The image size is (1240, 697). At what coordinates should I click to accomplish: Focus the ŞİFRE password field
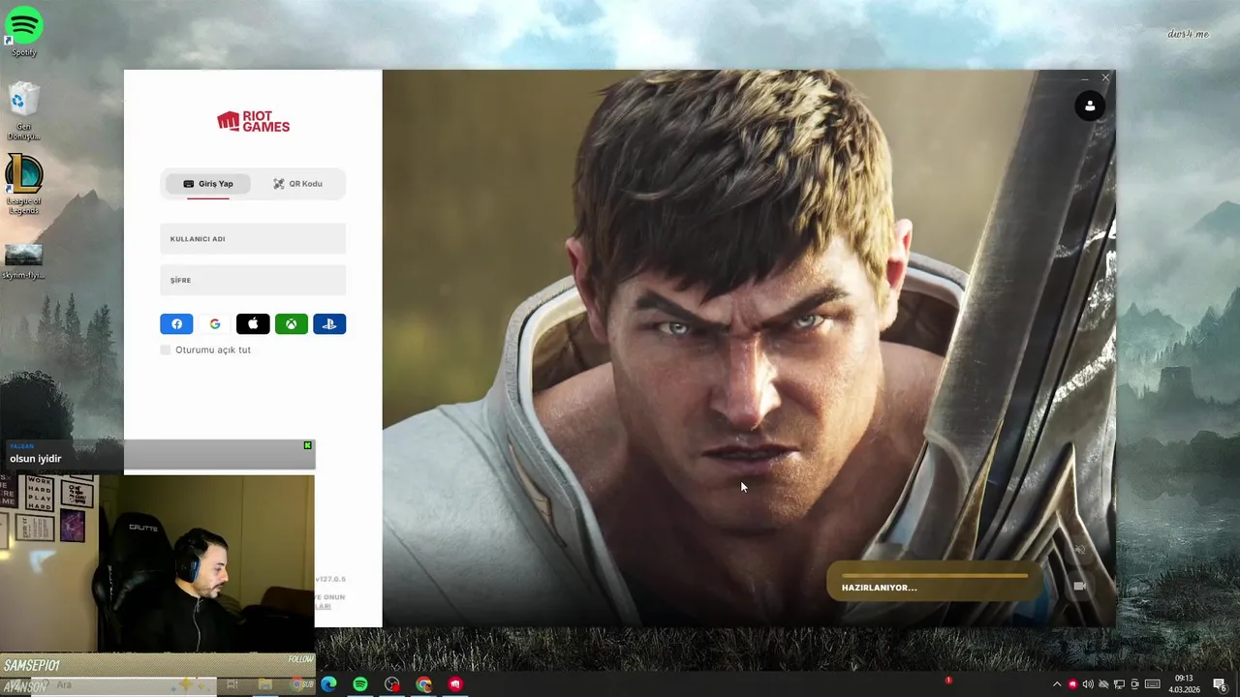253,281
